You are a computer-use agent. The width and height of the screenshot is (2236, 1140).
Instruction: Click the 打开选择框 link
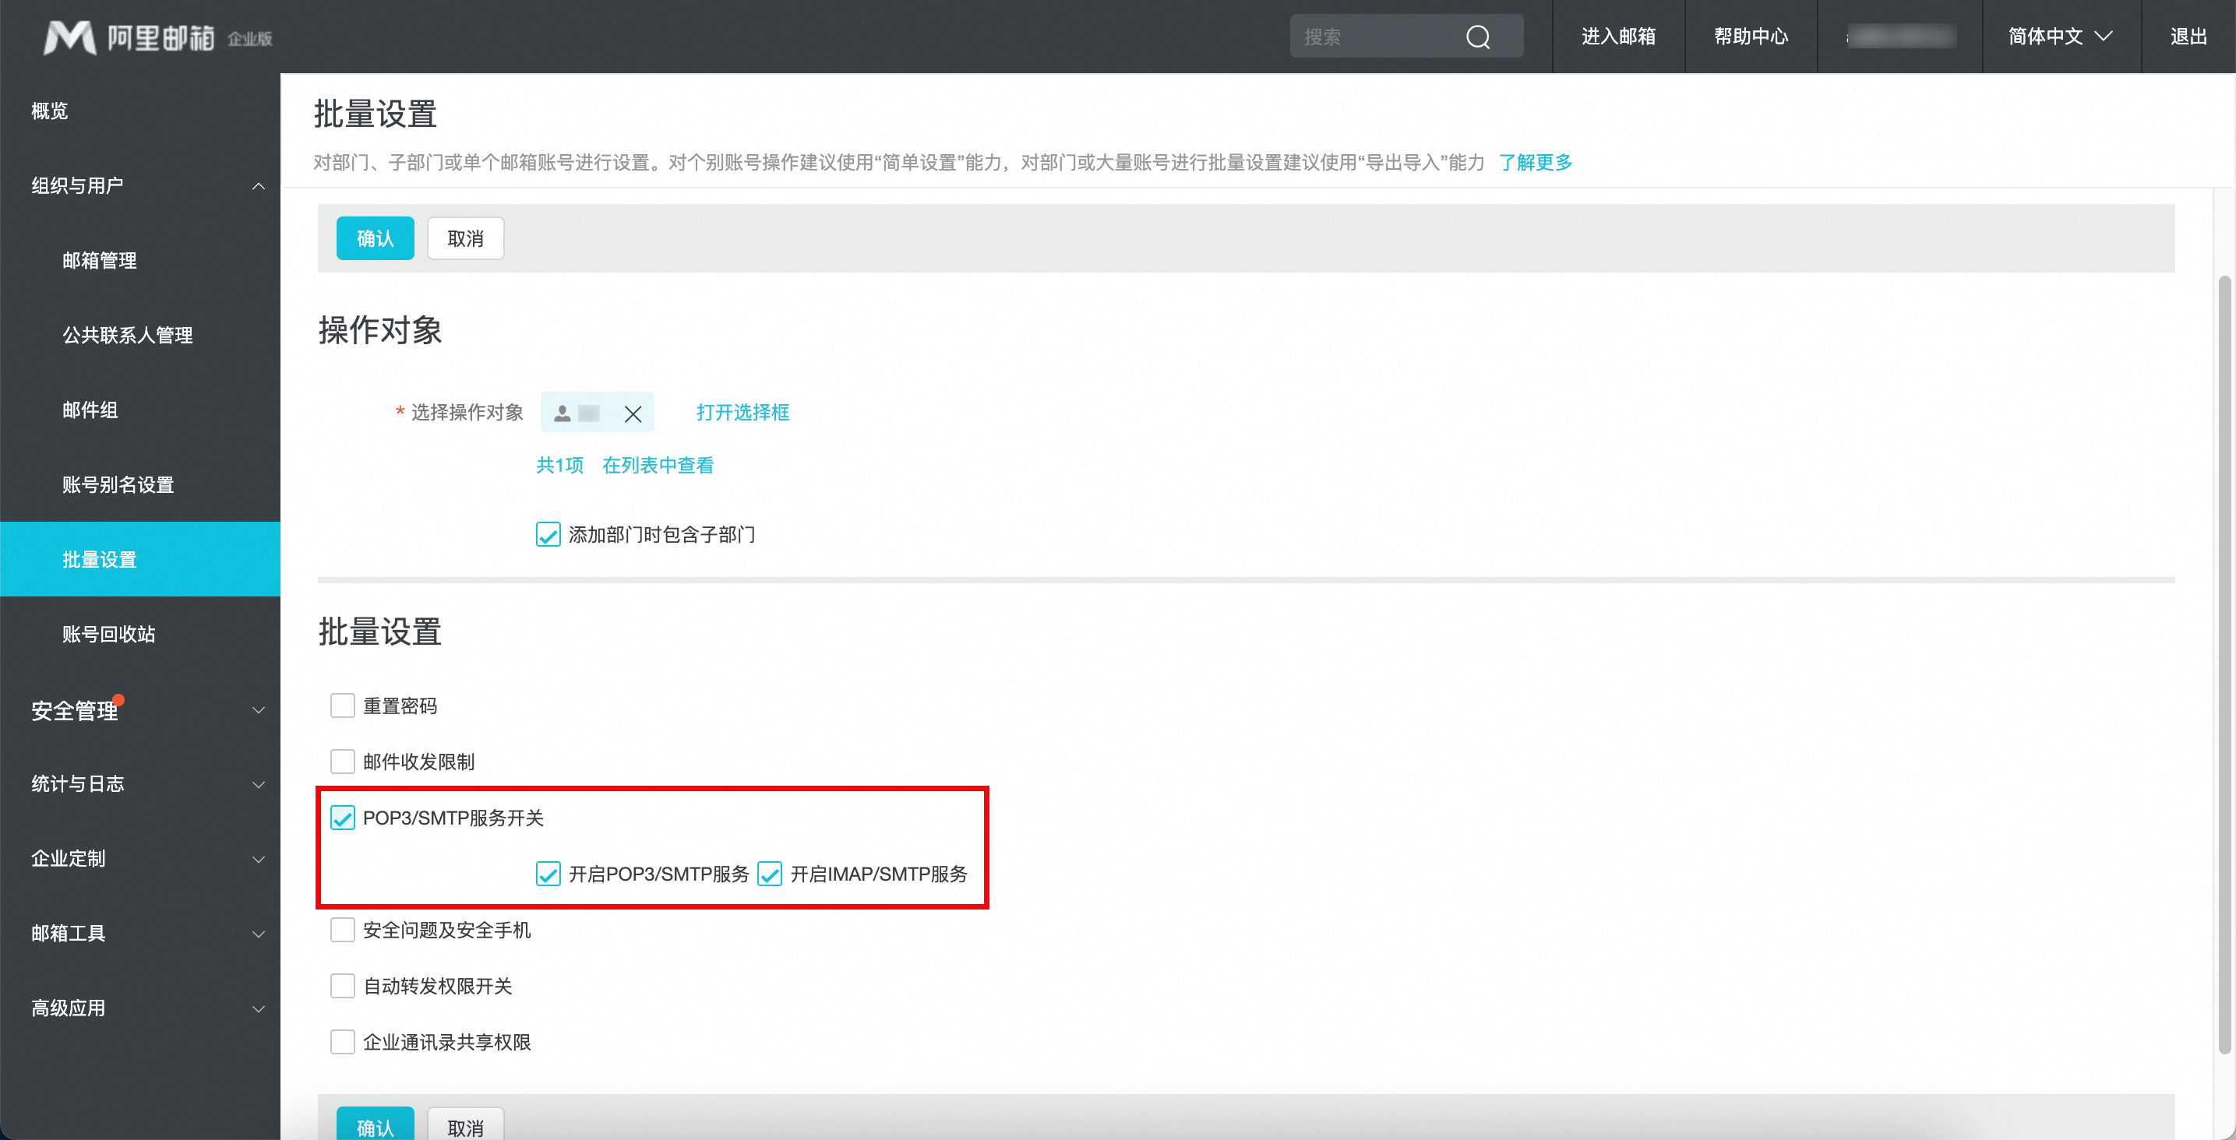coord(742,412)
